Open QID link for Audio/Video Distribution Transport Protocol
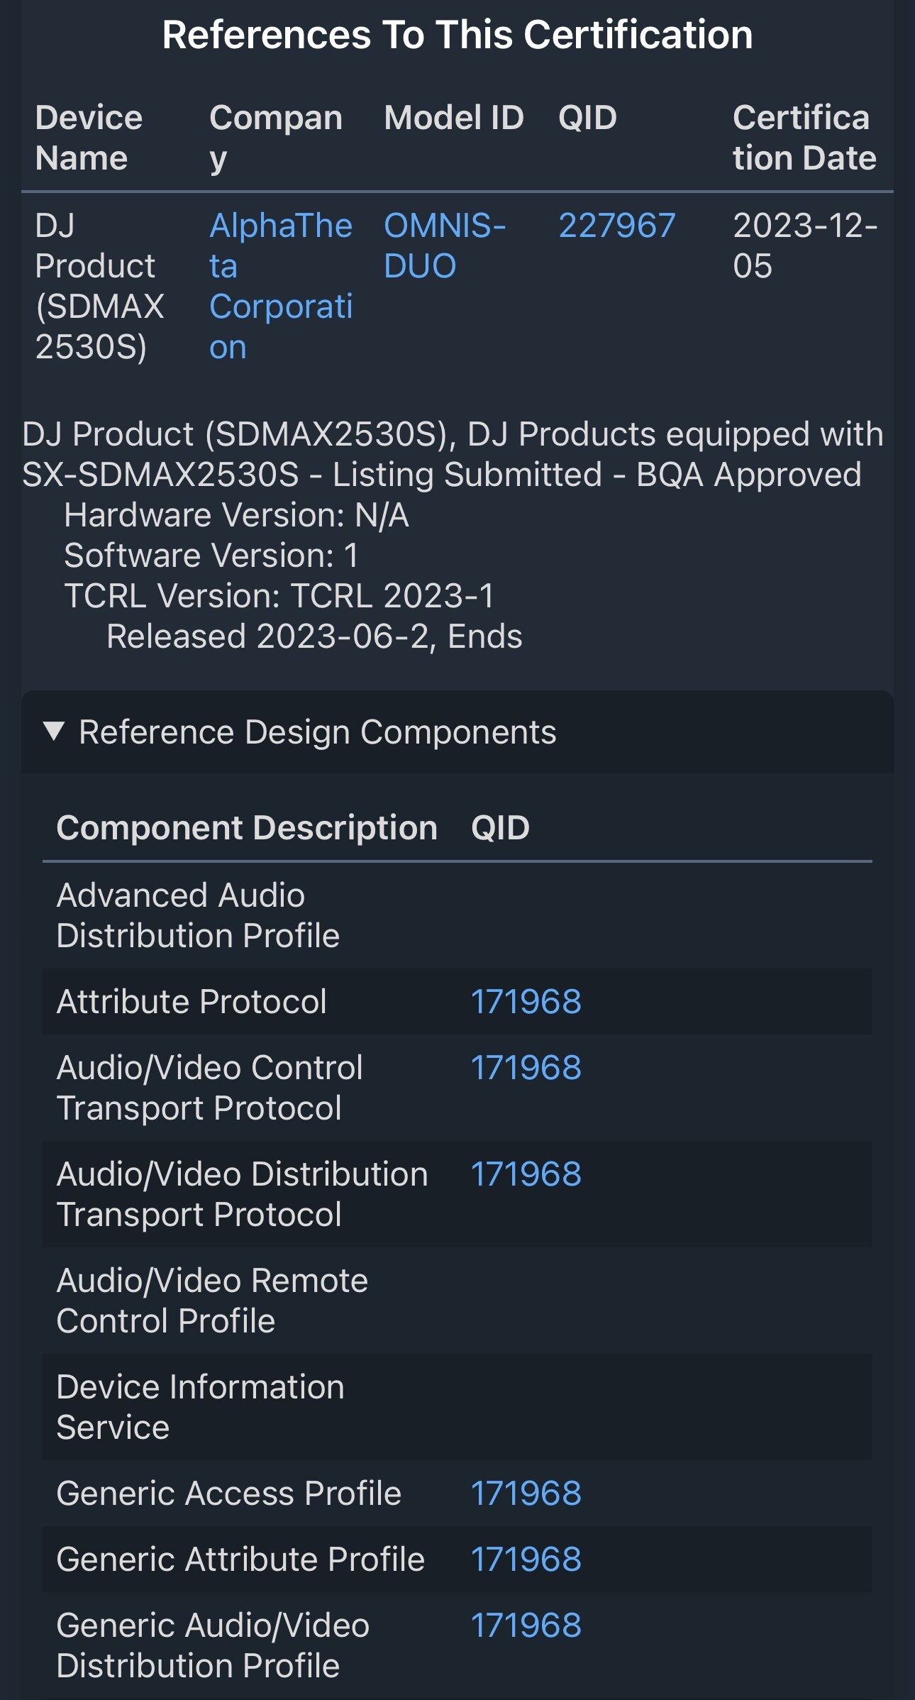915x1700 pixels. (526, 1174)
